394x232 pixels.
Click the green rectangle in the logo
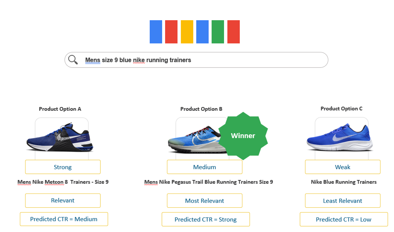pyautogui.click(x=218, y=32)
